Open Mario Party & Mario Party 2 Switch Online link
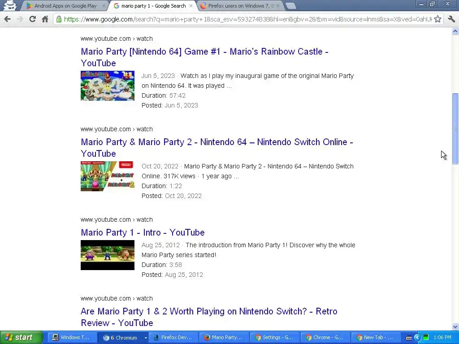Screen dimensions: 459x344 coord(217,148)
